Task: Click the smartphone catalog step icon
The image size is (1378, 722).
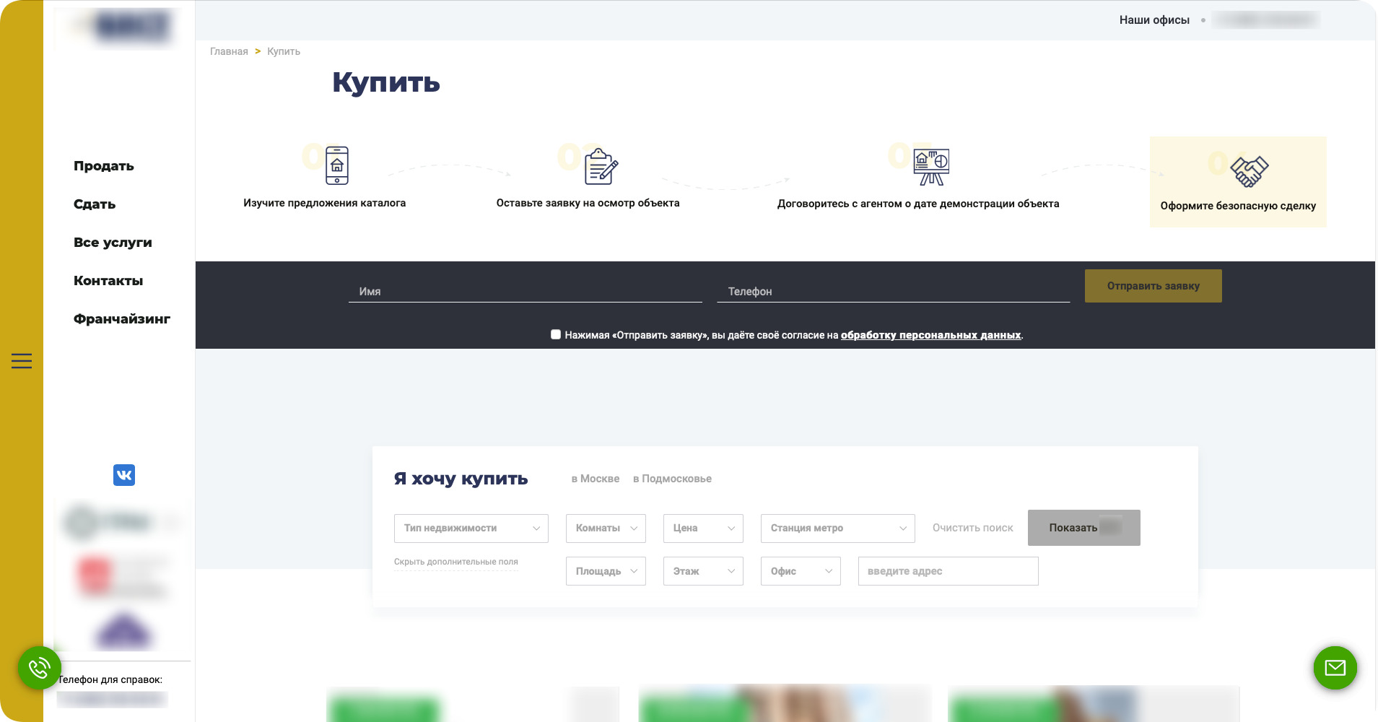Action: [x=336, y=165]
